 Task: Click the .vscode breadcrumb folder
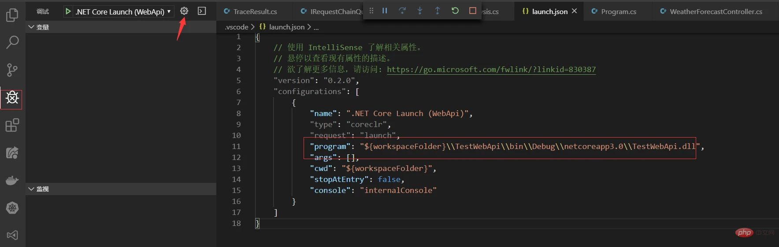[237, 27]
